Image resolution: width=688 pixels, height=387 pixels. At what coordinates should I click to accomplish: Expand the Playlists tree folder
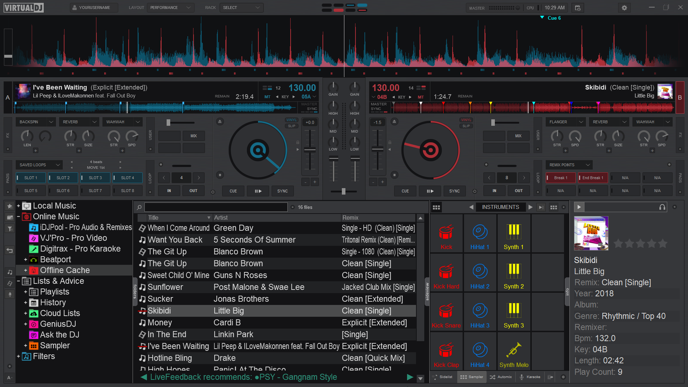tap(25, 292)
